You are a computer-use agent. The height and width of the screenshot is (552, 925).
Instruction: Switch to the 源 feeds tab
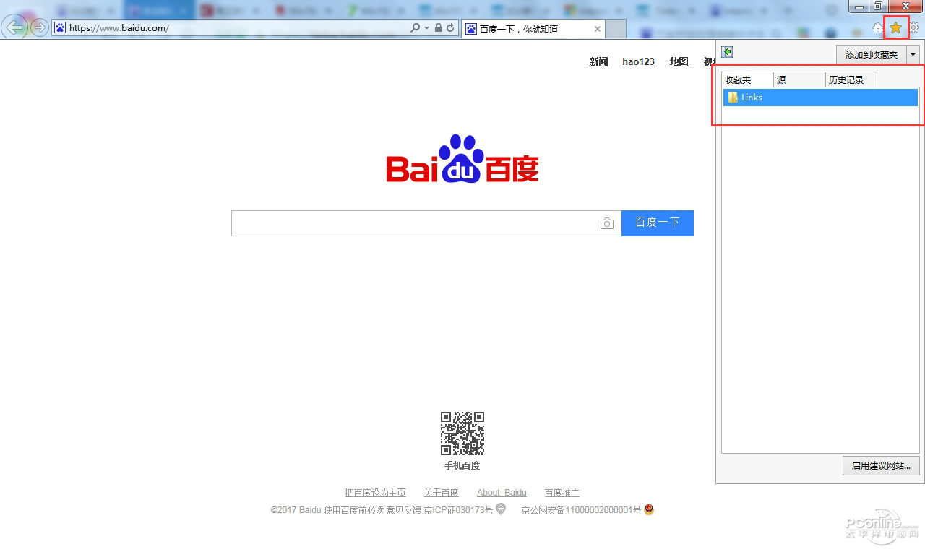pyautogui.click(x=799, y=79)
